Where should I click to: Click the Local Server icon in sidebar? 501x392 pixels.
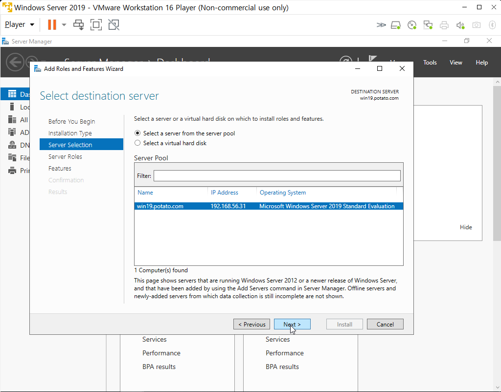12,107
